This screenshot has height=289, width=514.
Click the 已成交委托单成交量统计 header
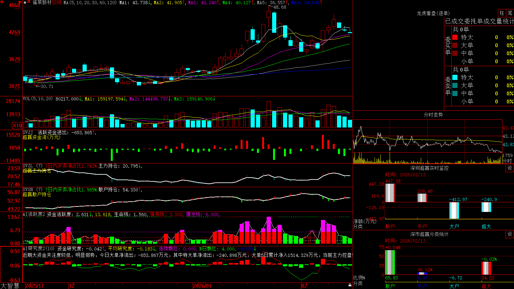click(479, 21)
